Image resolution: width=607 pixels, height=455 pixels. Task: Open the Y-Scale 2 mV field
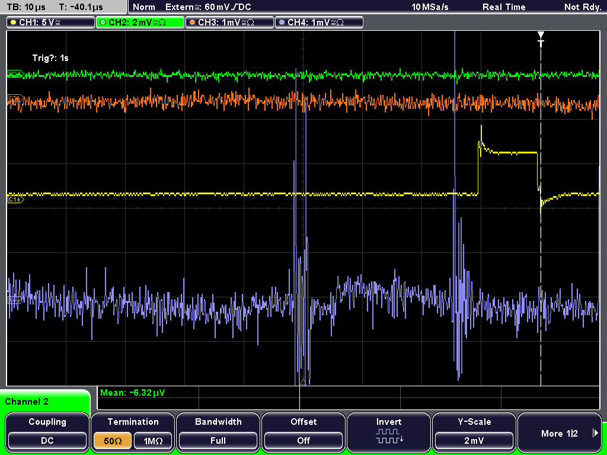click(474, 441)
